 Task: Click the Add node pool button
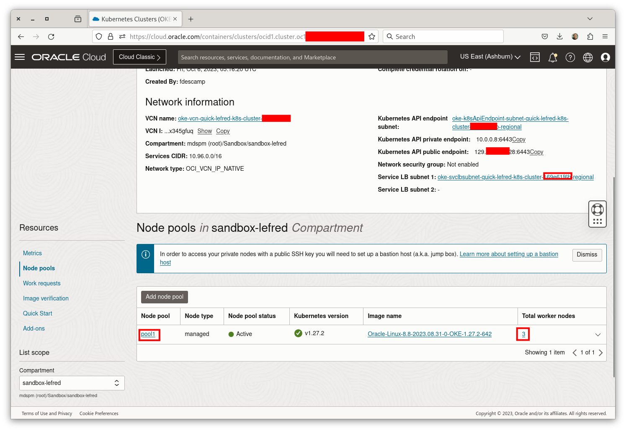[x=165, y=297]
